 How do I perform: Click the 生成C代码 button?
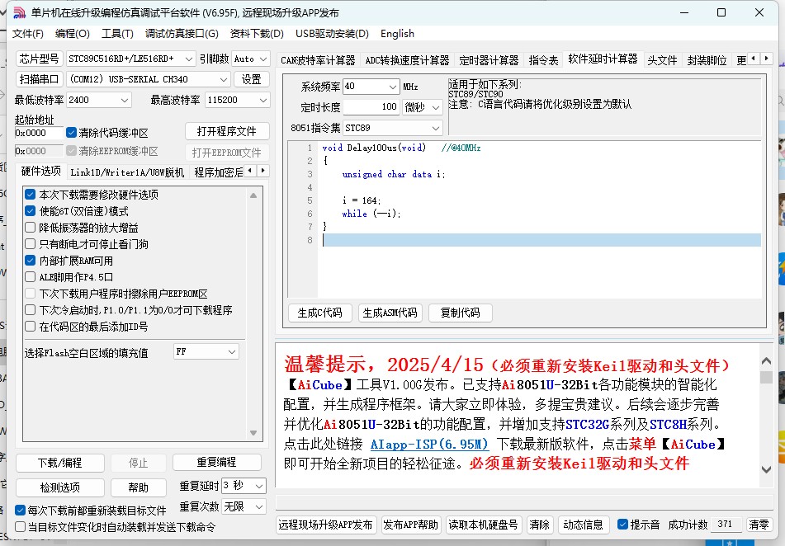pyautogui.click(x=320, y=313)
